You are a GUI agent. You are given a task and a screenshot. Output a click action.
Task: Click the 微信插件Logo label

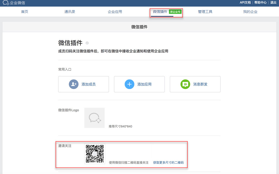[x=68, y=110]
